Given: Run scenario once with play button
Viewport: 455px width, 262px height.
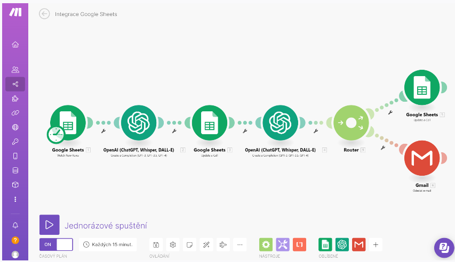Looking at the screenshot, I should [49, 225].
